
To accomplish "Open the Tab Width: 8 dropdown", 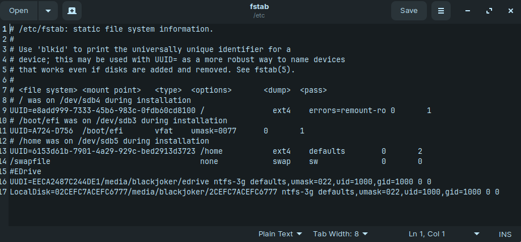I will click(x=341, y=234).
